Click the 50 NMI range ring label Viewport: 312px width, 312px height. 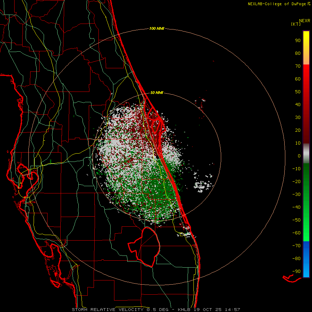pos(157,93)
